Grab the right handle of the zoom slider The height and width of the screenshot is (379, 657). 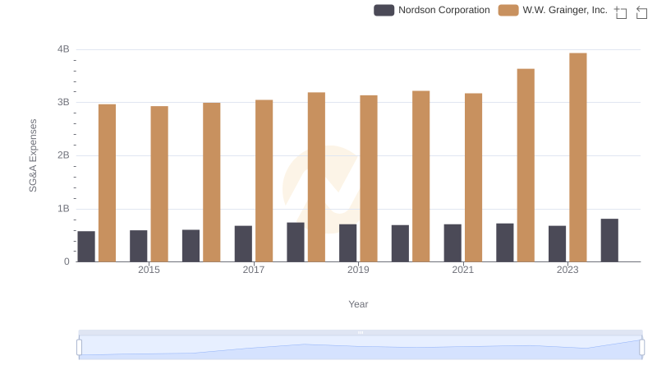click(641, 348)
